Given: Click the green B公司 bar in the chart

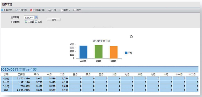Looking at the screenshot, I should 99,52.
